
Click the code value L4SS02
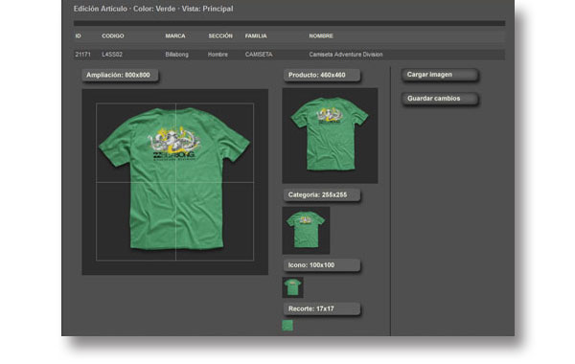click(x=112, y=55)
